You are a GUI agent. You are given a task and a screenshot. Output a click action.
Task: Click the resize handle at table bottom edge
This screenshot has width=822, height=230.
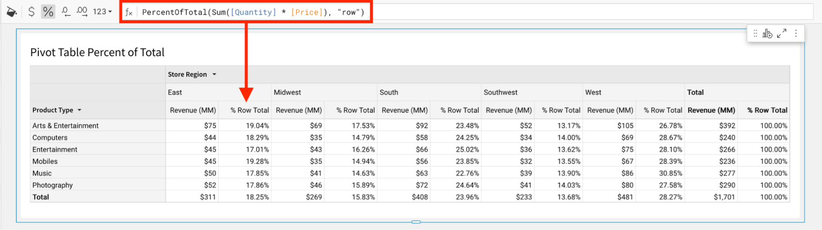point(416,222)
